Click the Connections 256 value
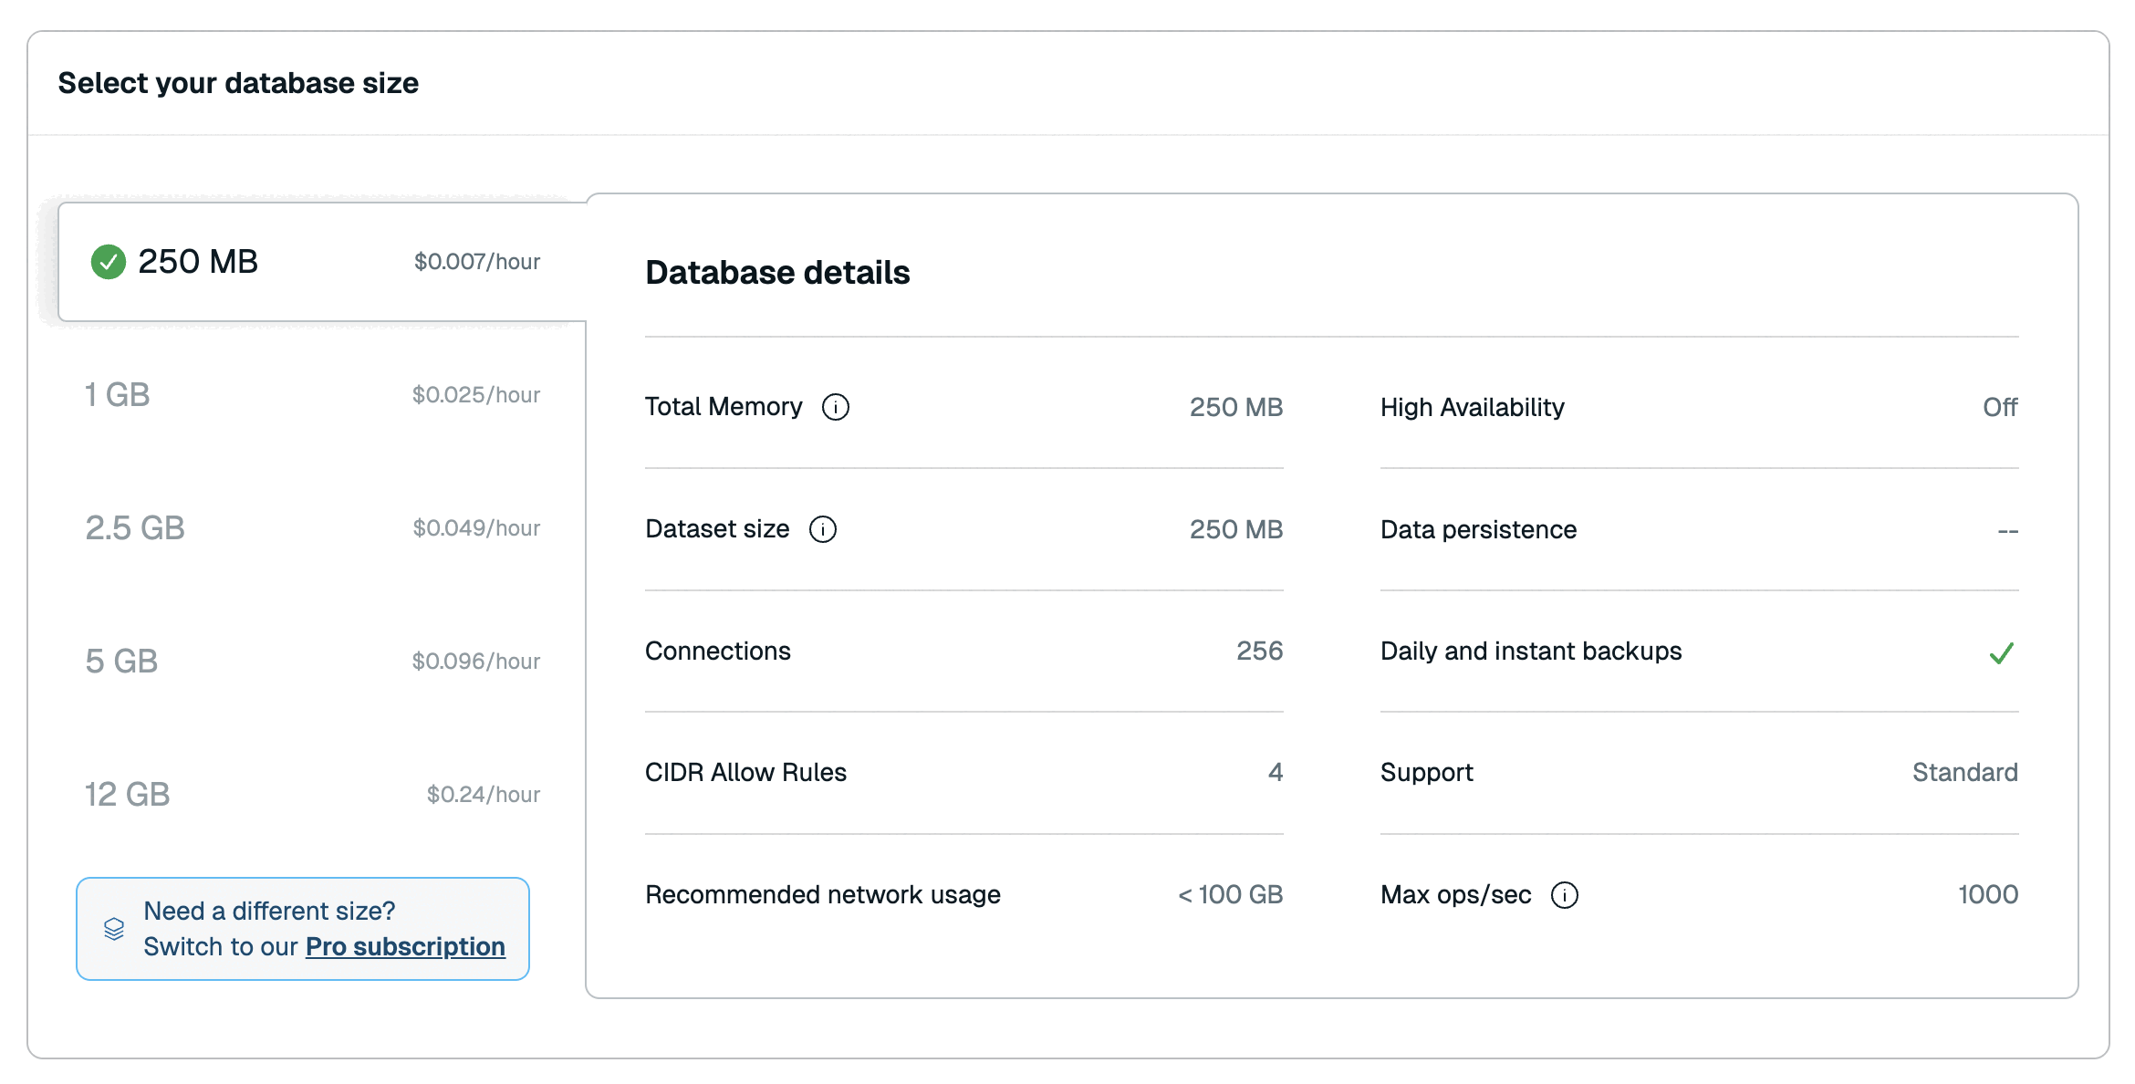Image resolution: width=2135 pixels, height=1084 pixels. click(1259, 651)
